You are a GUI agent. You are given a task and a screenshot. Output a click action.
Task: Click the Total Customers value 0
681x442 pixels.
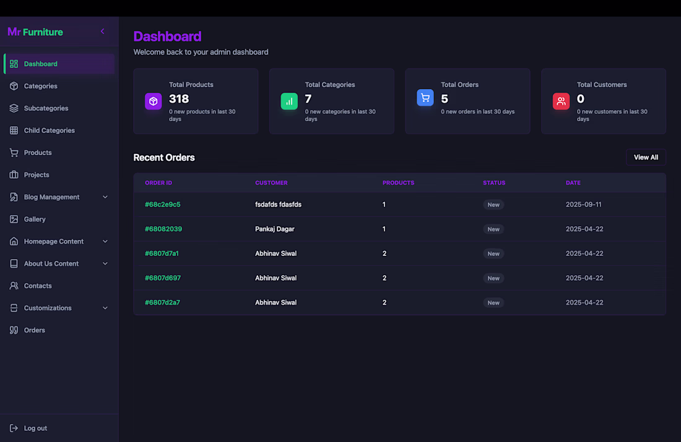pyautogui.click(x=581, y=99)
